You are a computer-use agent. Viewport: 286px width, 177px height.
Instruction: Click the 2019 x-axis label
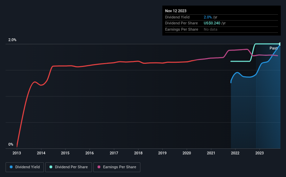[162, 153]
